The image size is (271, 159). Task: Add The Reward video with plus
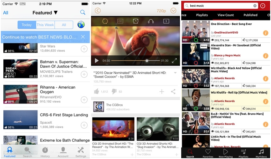[132, 155]
